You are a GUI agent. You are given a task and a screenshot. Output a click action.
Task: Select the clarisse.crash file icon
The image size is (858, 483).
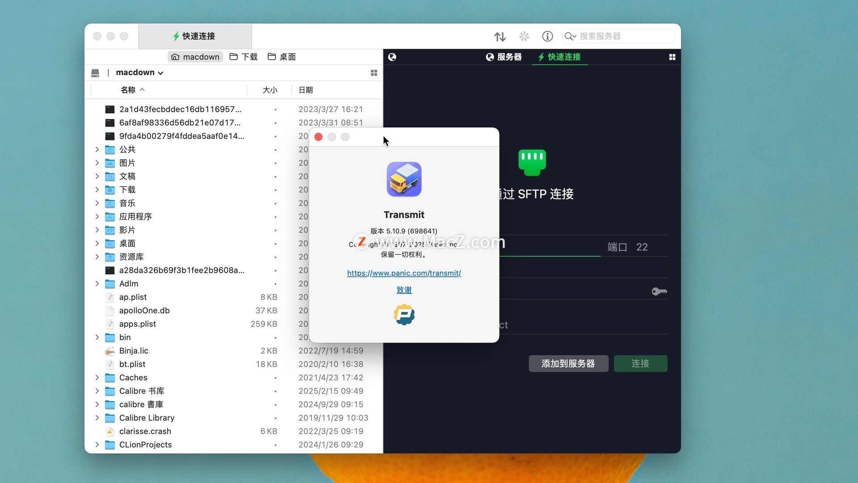[110, 431]
